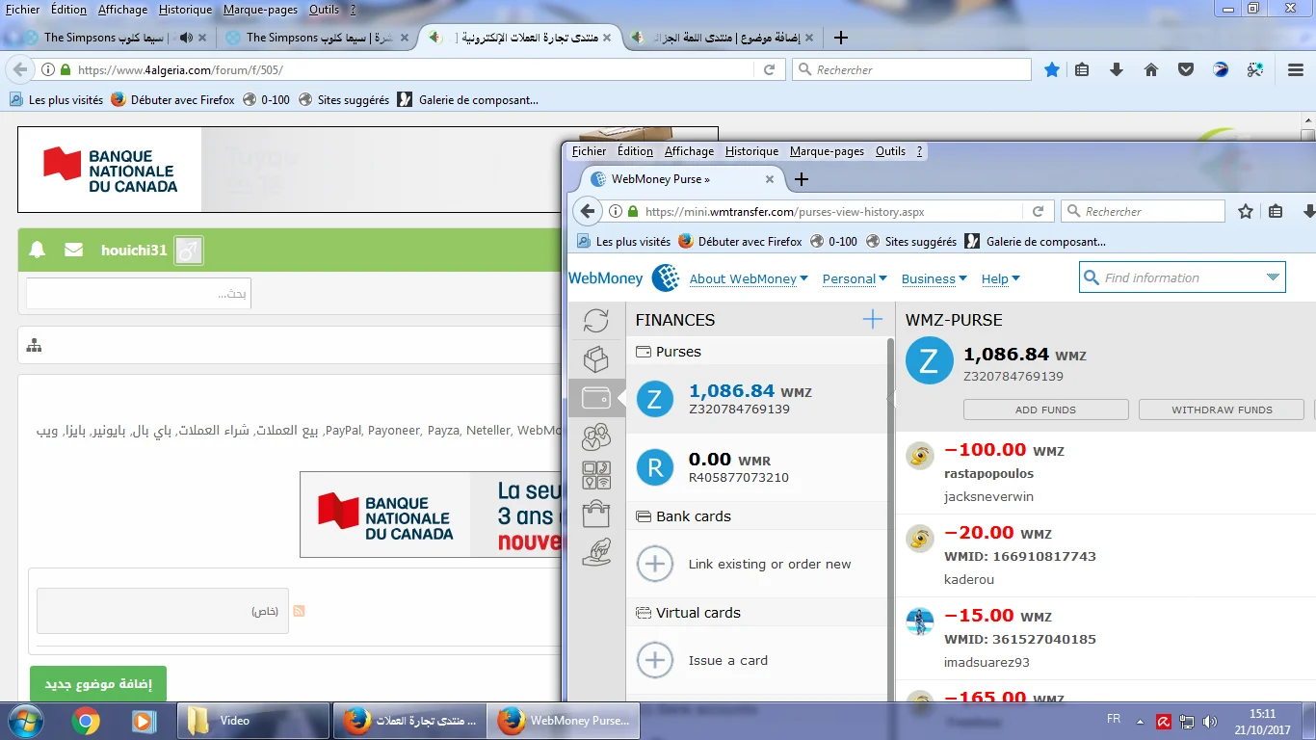
Task: Click the blue plus icon beside FINANCES
Action: pyautogui.click(x=872, y=320)
